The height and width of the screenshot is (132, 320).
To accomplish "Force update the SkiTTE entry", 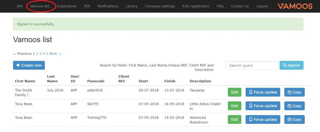I will coord(263,106).
